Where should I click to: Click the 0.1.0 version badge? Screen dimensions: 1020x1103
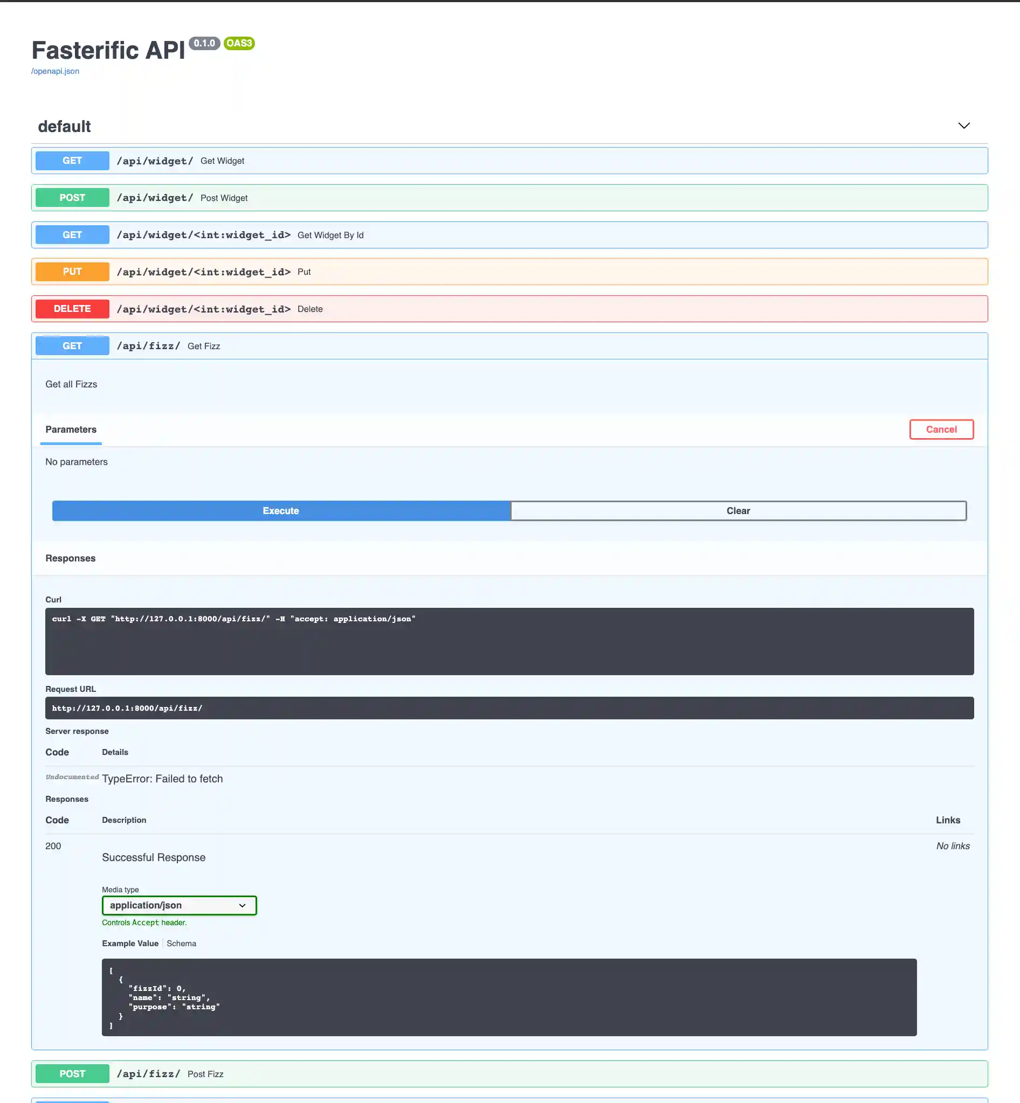[x=204, y=43]
